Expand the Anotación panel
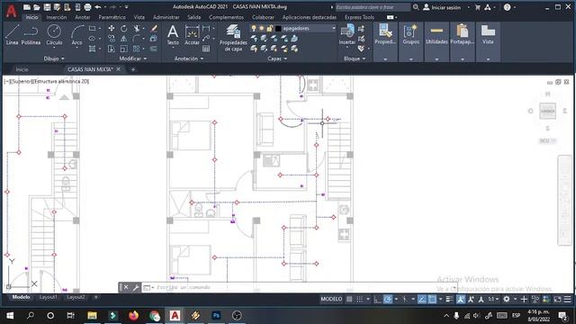This screenshot has height=324, width=576. 189,58
